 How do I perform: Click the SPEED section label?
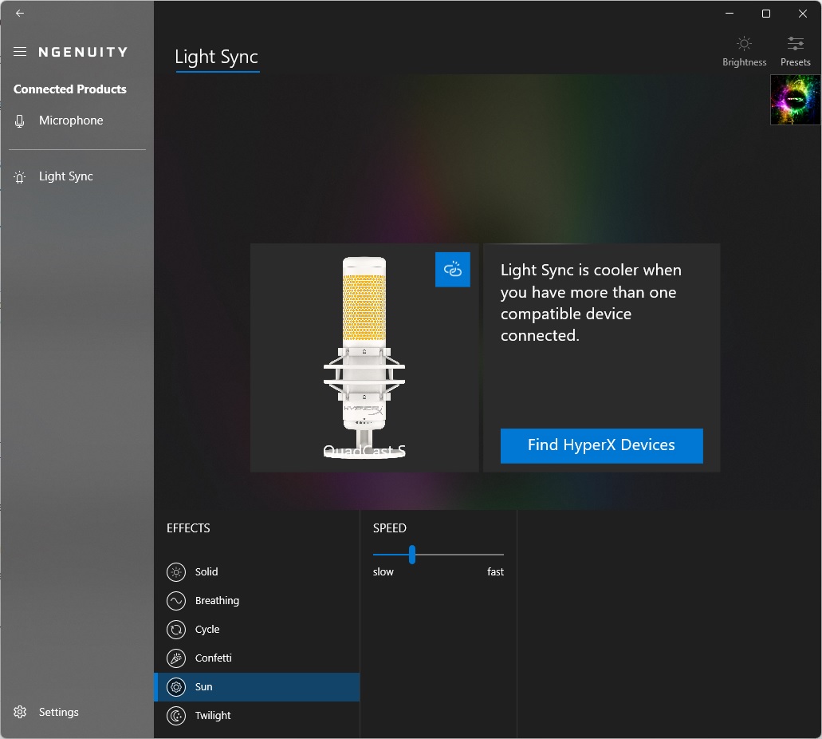point(390,528)
